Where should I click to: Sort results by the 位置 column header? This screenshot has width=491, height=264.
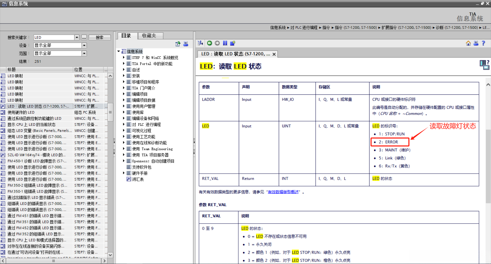88,69
